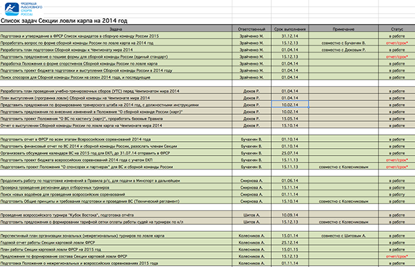
Task: Click red 'отчет/срок*' status in 'состава Секции' row
Action: pos(397,256)
